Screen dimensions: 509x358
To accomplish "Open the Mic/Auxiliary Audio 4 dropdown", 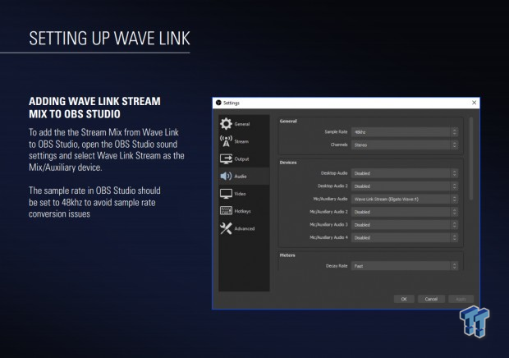I will click(405, 237).
